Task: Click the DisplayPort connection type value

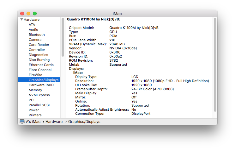Action: [141, 114]
